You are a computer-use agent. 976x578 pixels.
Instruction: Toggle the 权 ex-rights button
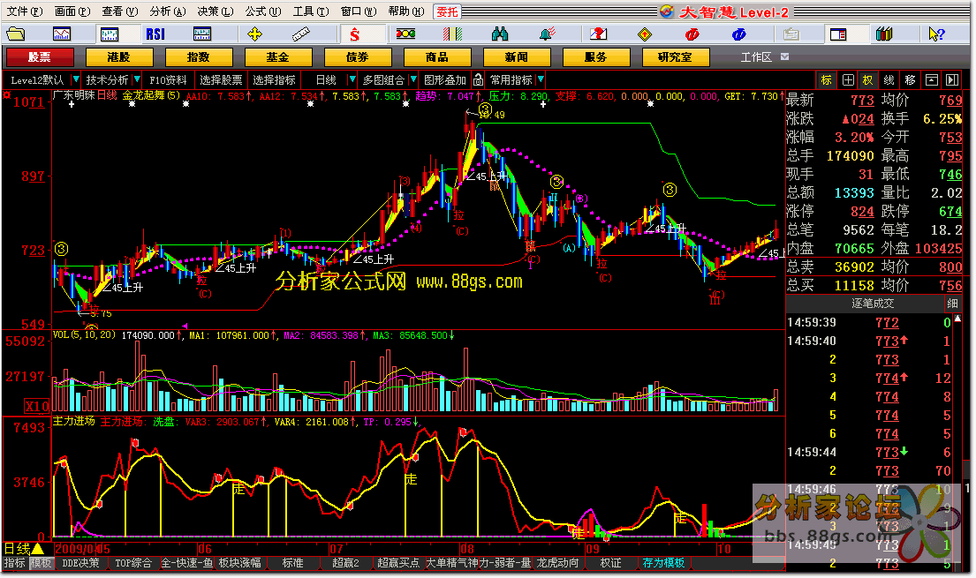[867, 79]
